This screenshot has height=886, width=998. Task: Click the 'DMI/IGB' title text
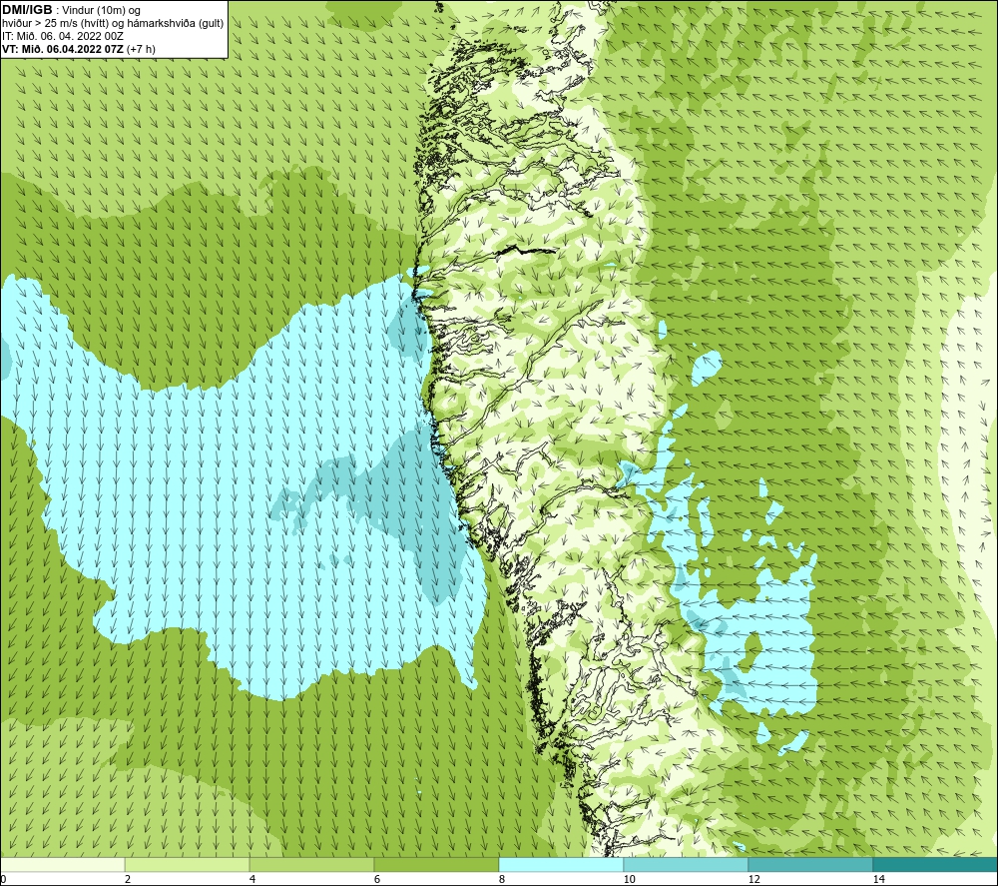click(27, 10)
